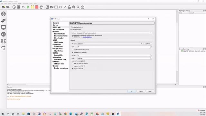
Task: Toggle Enable the GNS3 VM checkbox
Action: click(x=71, y=27)
